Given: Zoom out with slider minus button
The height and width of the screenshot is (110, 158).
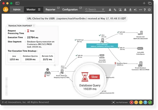Looking at the screenshot, I should 7,94.
